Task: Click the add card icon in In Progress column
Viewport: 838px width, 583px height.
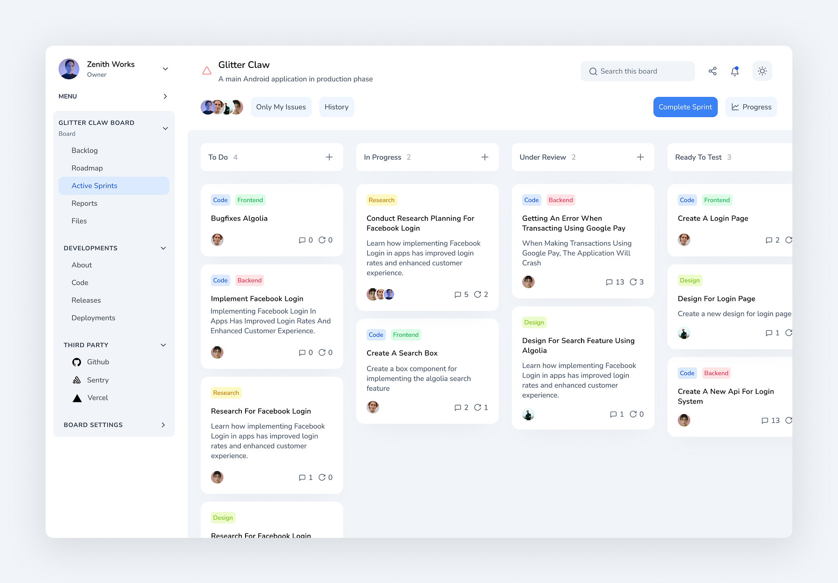Action: pos(484,157)
